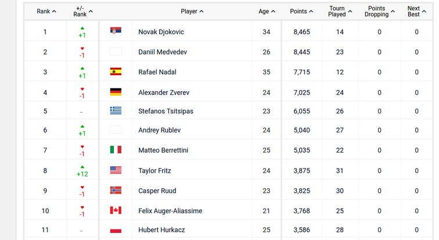The height and width of the screenshot is (240, 439).
Task: Click US flag beside Taylor Fritz
Action: [116, 170]
